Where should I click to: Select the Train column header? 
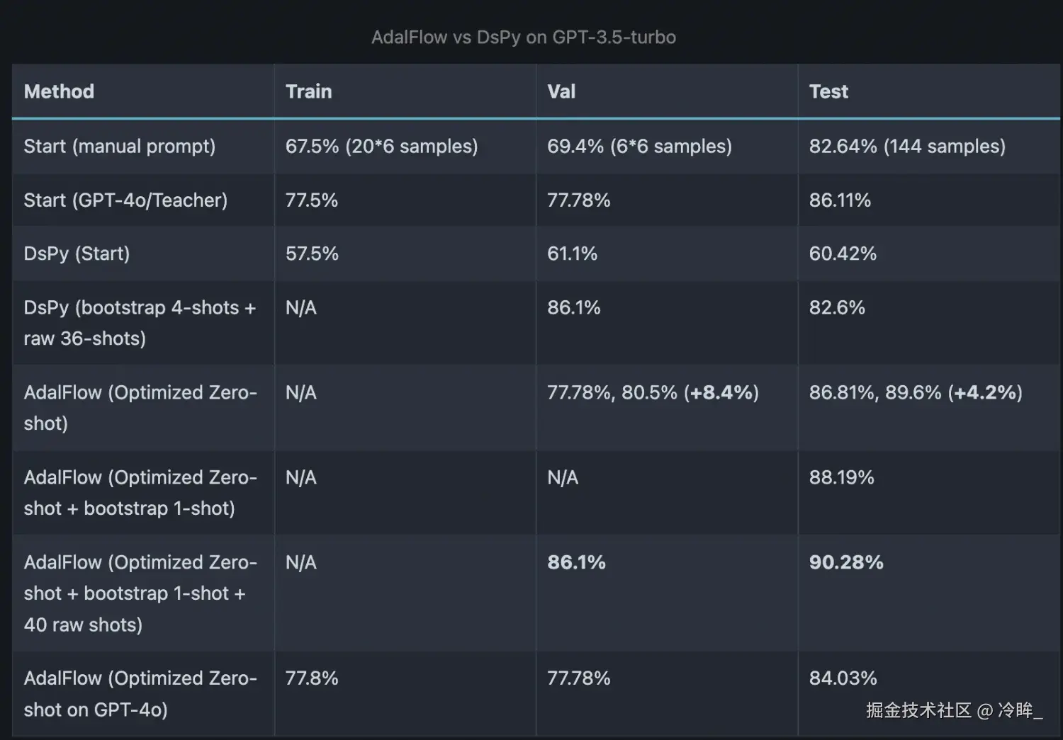point(308,91)
